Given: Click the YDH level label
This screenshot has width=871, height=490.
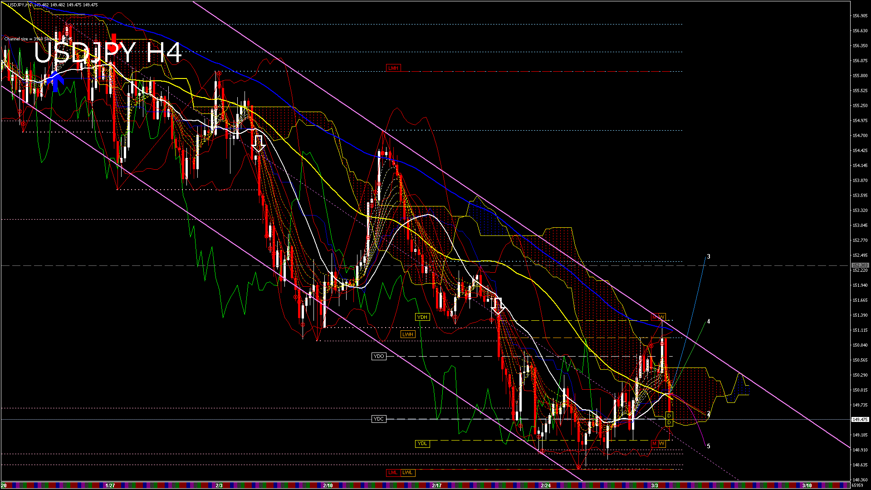Looking at the screenshot, I should [x=422, y=317].
